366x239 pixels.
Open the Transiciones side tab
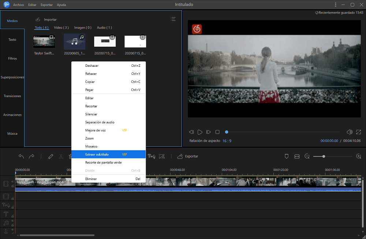(12, 96)
